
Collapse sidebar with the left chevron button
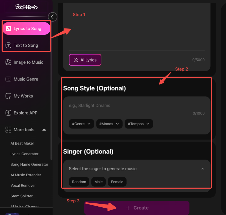53,17
